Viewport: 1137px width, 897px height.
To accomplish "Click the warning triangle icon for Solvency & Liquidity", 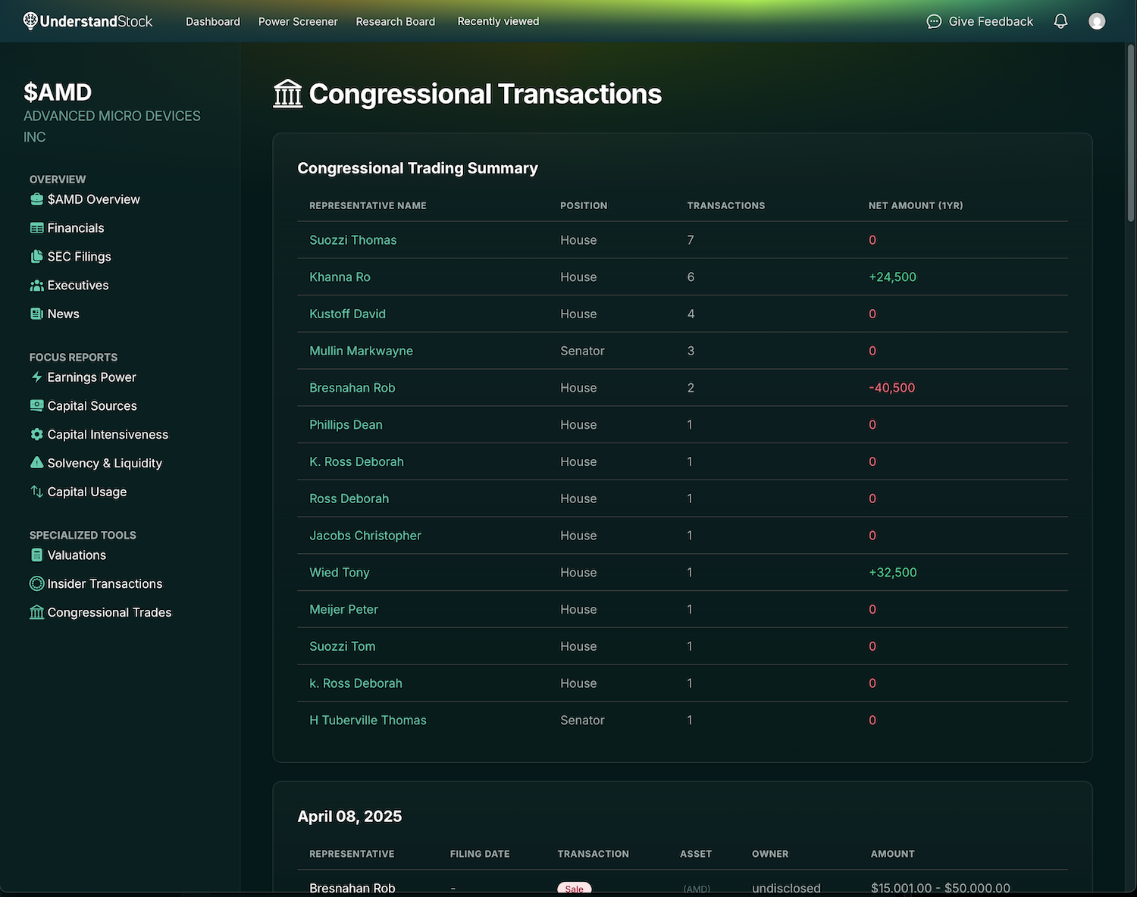I will [x=36, y=463].
